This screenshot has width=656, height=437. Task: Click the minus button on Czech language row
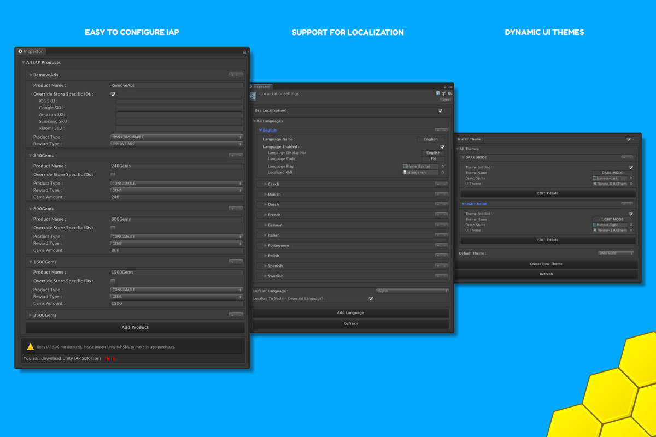[x=445, y=184]
